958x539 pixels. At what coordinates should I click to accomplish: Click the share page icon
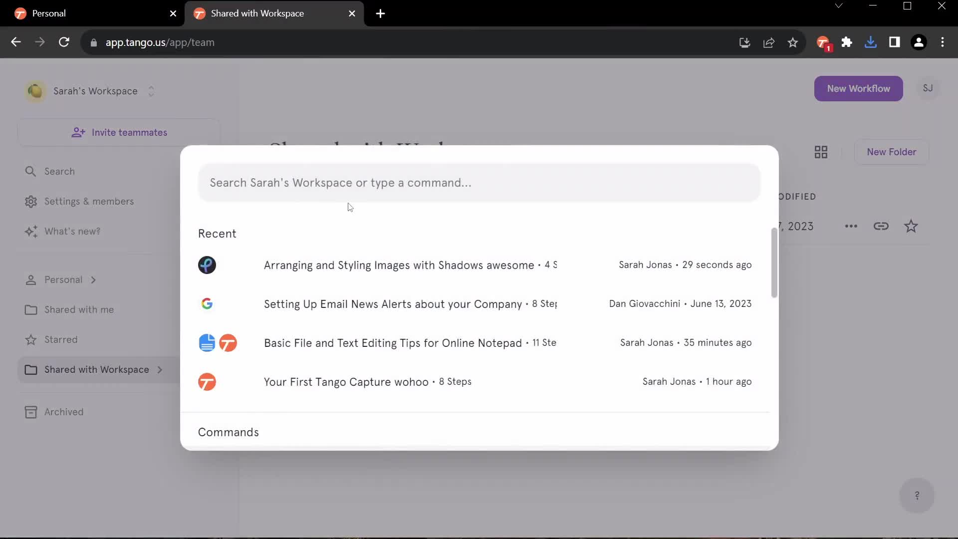(x=769, y=43)
